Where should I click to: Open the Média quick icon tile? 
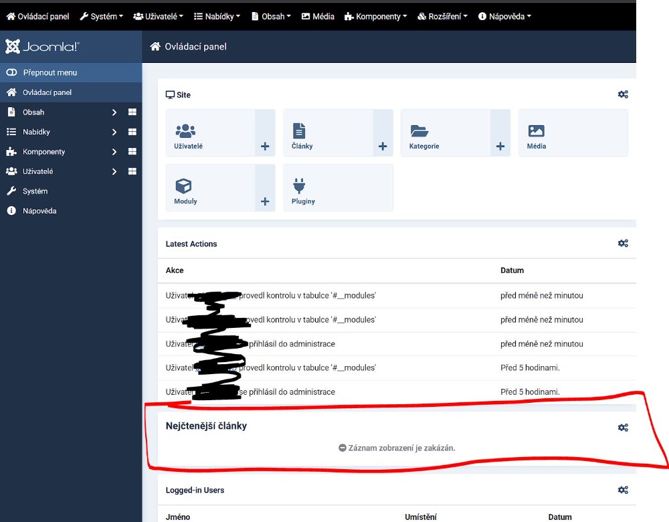point(573,133)
